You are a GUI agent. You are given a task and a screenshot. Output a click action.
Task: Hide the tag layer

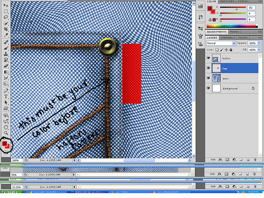pos(209,68)
